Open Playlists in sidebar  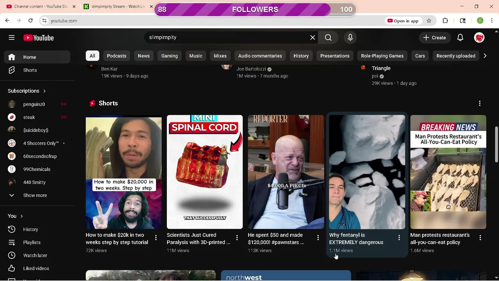click(x=37, y=242)
